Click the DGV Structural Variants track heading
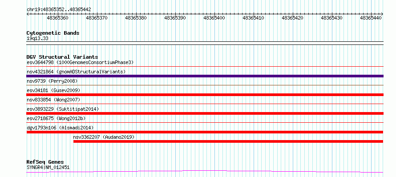Viewport: 396px width, 177px height. [x=62, y=57]
